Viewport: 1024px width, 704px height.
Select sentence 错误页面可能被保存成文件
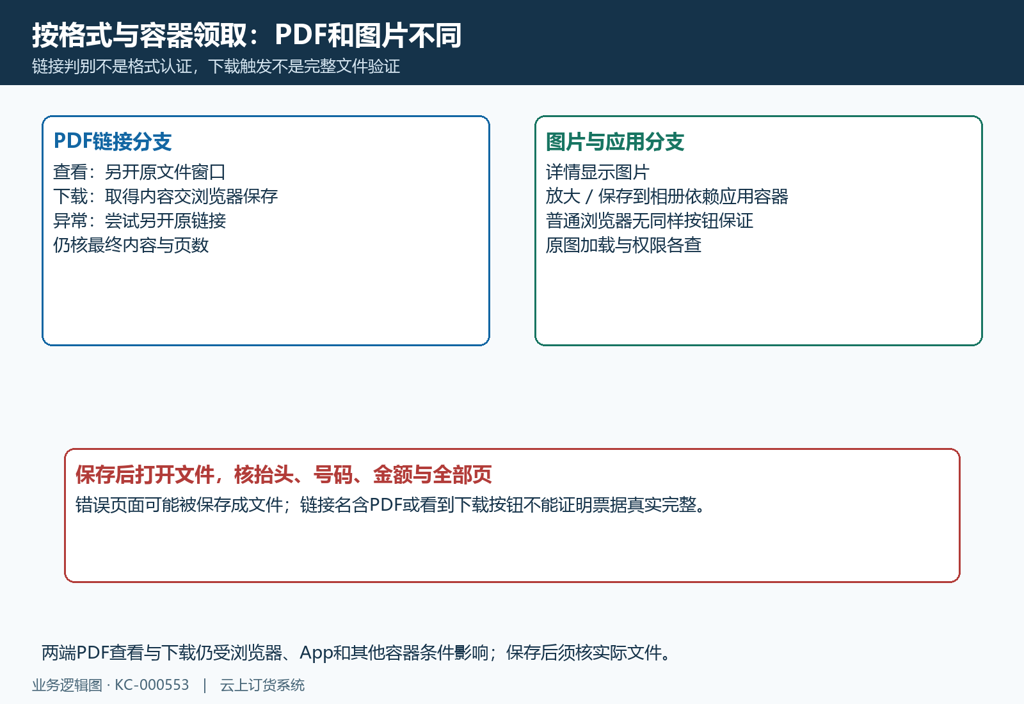click(179, 505)
